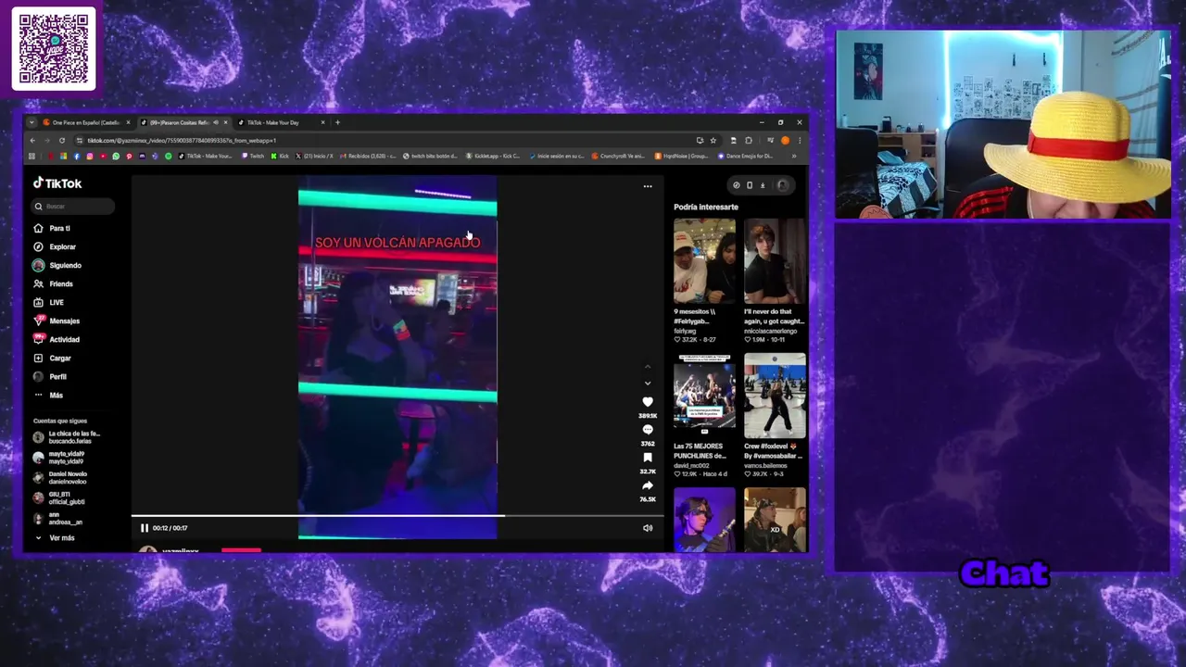Screen dimensions: 1186x667
Task: Open 9 mesesitos video thumbnail
Action: pyautogui.click(x=704, y=261)
